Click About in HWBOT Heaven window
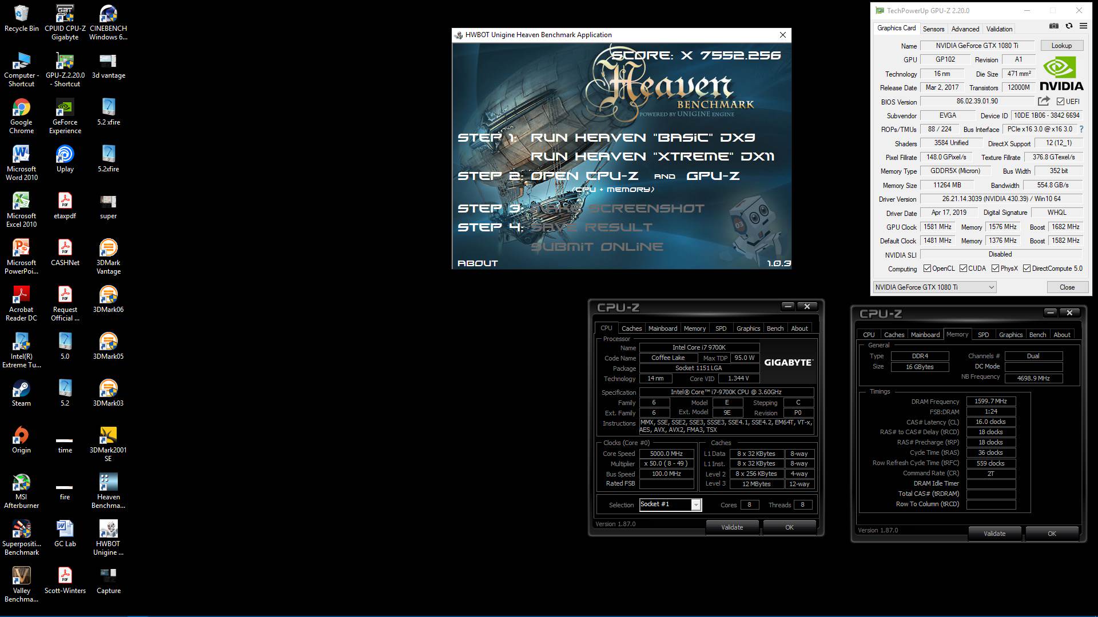The width and height of the screenshot is (1098, 617). (x=478, y=263)
